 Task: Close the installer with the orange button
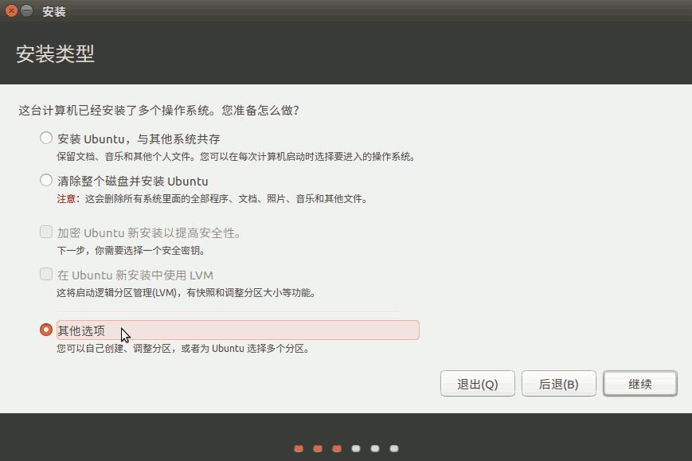(11, 11)
